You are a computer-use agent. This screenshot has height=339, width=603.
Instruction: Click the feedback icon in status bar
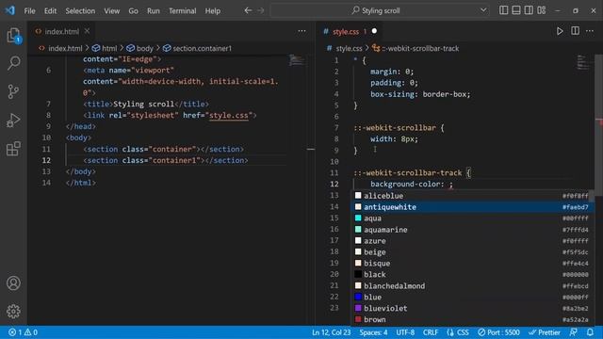point(574,332)
